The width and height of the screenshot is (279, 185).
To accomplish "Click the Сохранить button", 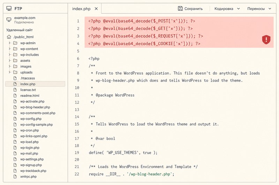I will click(x=190, y=9).
